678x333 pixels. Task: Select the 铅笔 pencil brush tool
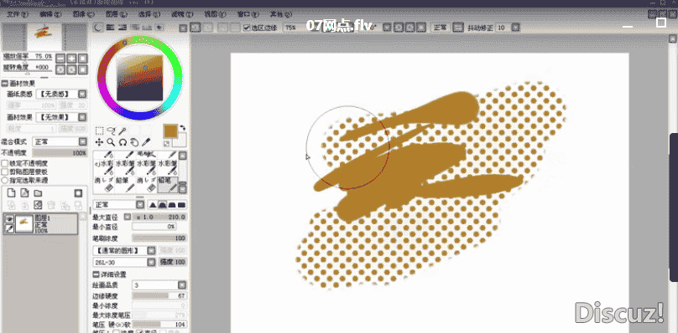167,184
